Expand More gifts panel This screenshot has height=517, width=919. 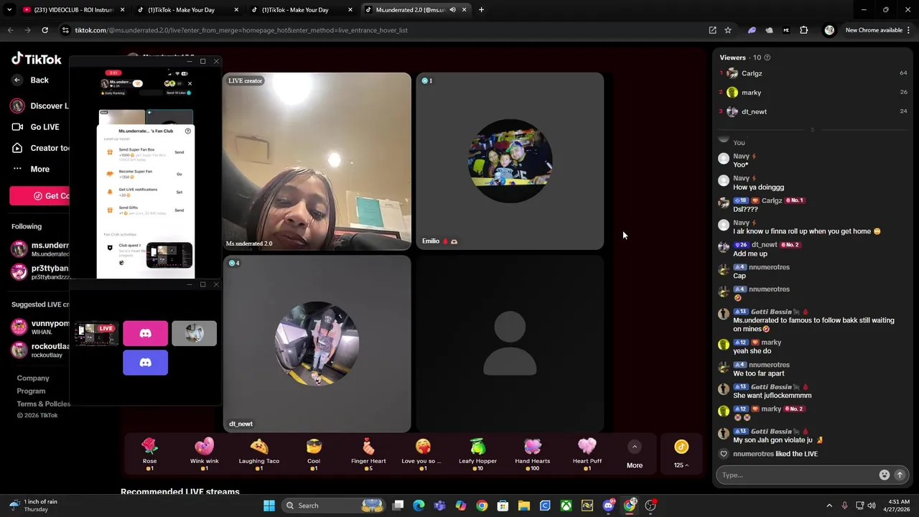pos(635,455)
